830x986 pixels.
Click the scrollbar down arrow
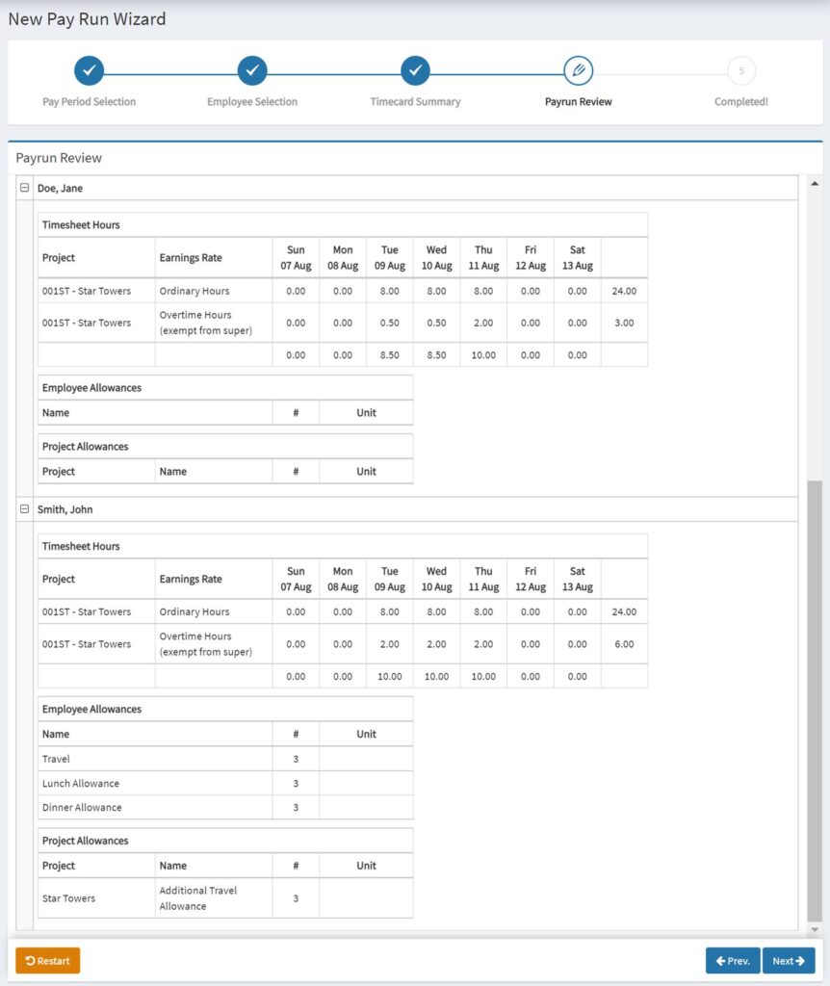point(815,929)
